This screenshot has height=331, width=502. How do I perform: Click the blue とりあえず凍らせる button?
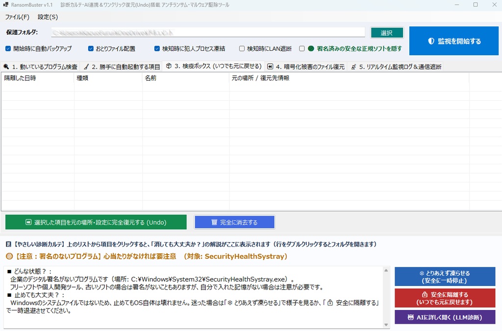click(445, 277)
